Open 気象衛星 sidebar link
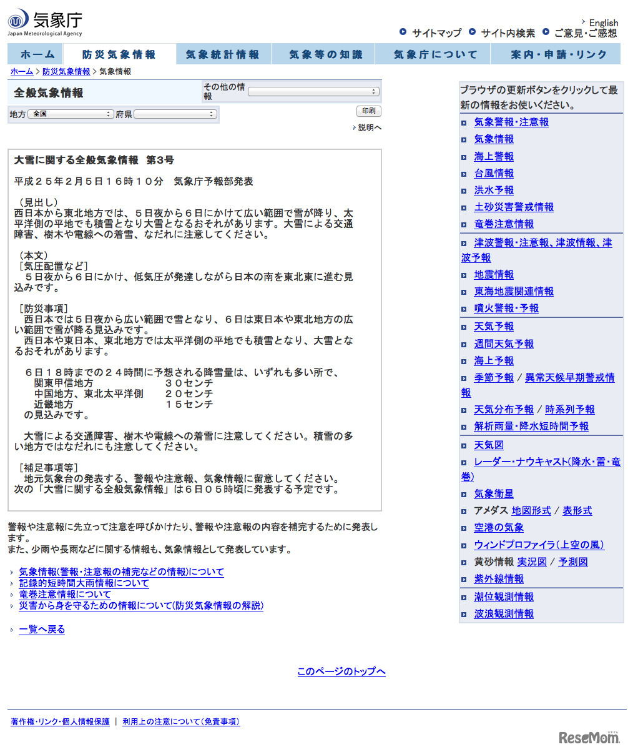 coord(494,494)
